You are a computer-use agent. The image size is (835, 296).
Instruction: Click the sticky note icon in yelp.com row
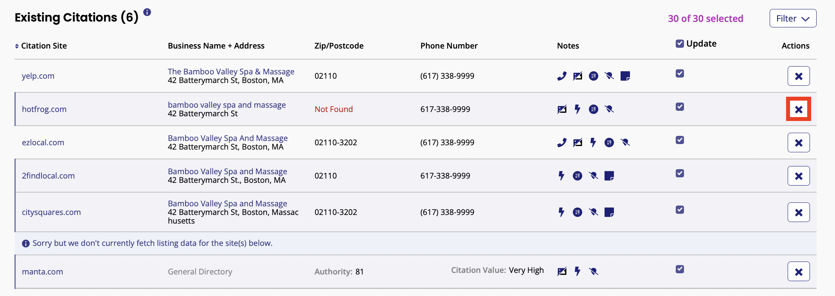[625, 76]
